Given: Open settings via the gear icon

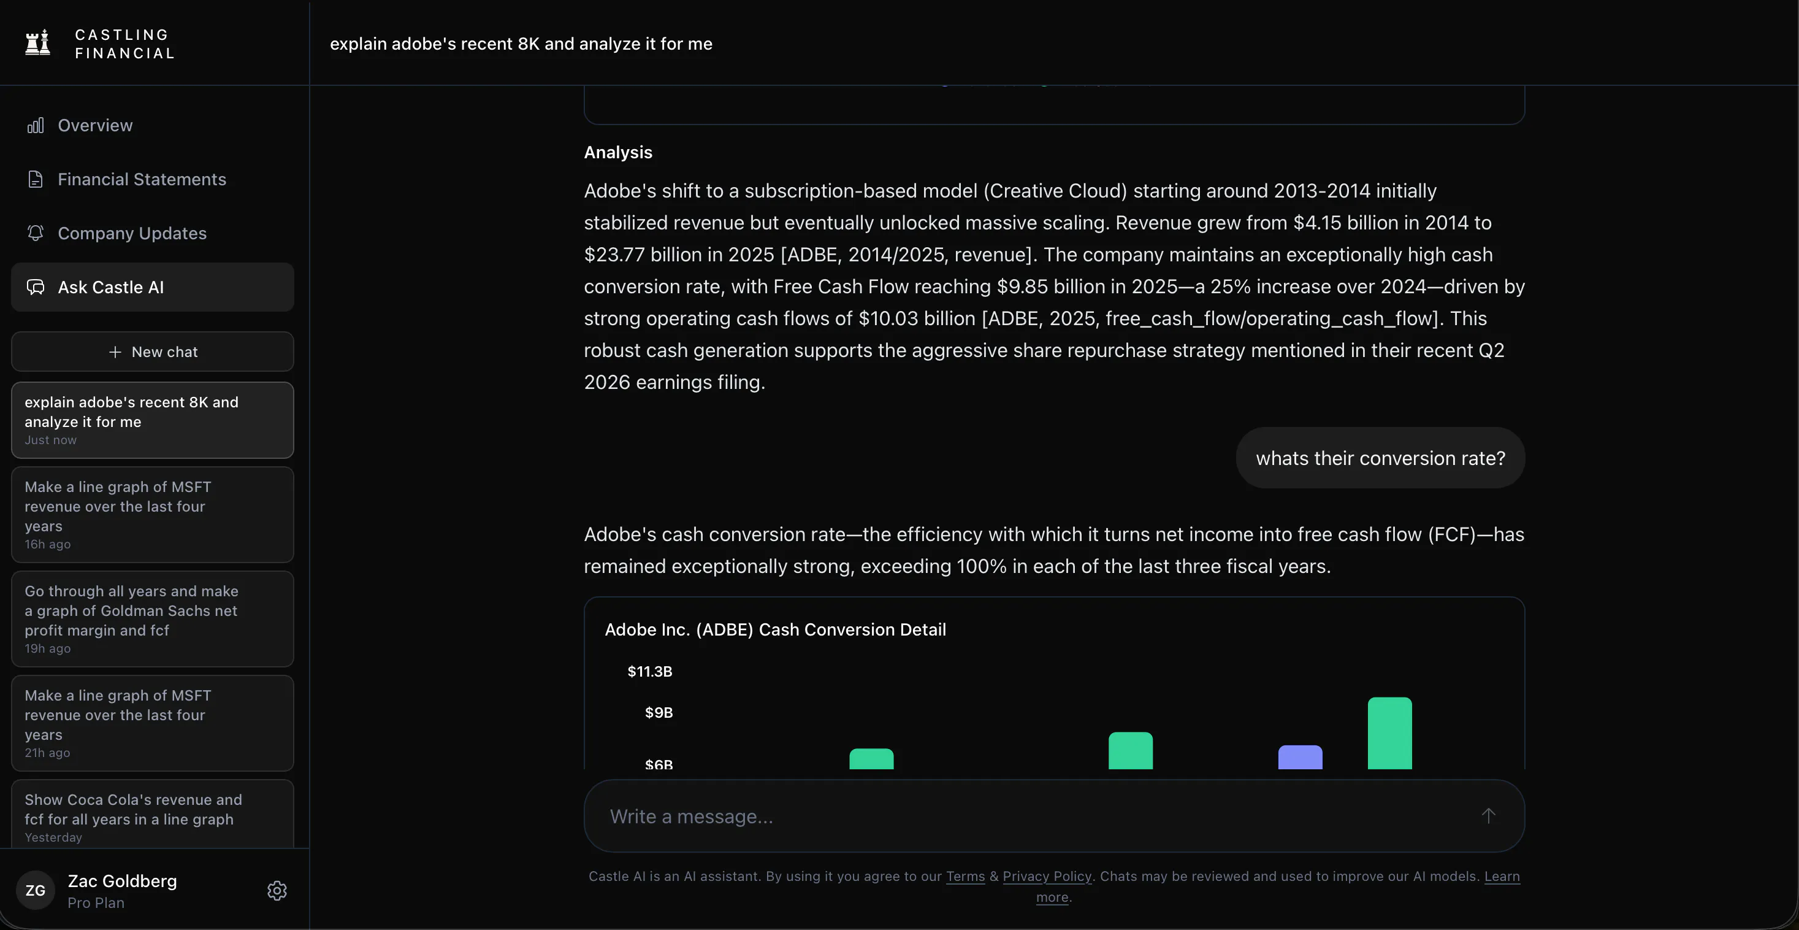Looking at the screenshot, I should (277, 890).
